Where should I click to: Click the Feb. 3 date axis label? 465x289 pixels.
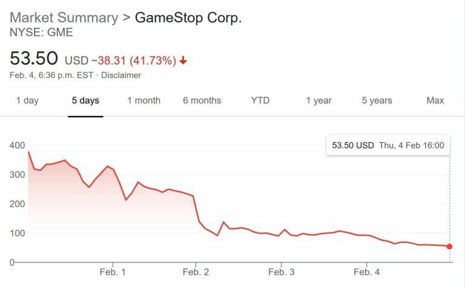point(281,273)
